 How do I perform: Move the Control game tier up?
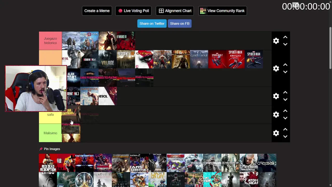pyautogui.click(x=285, y=93)
